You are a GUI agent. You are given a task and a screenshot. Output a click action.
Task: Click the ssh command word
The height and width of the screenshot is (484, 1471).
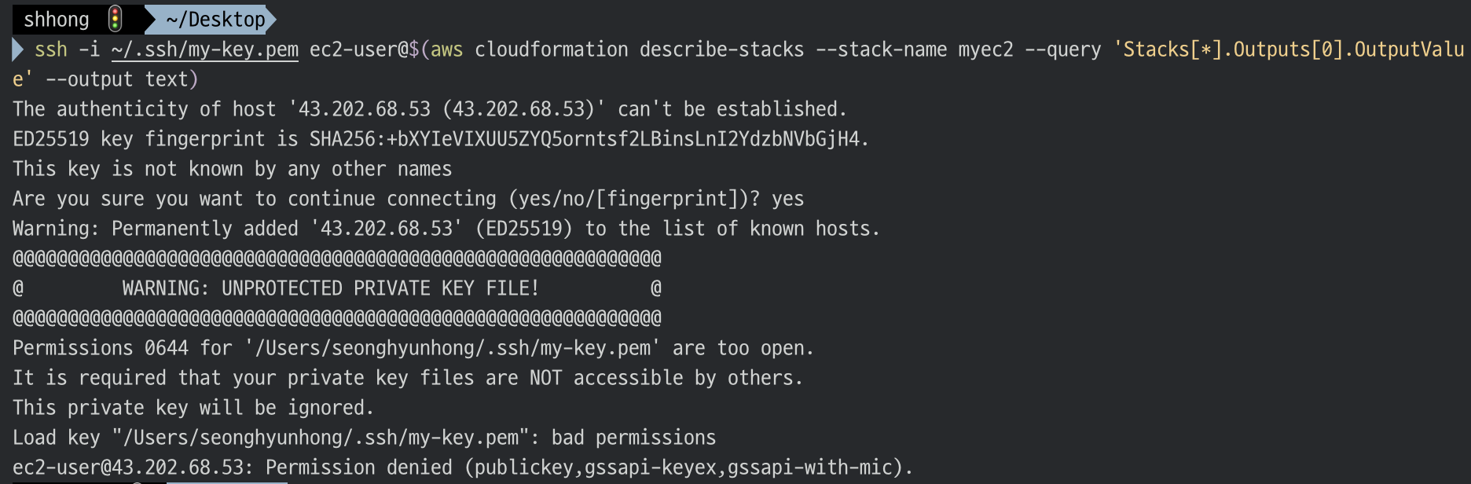[51, 49]
